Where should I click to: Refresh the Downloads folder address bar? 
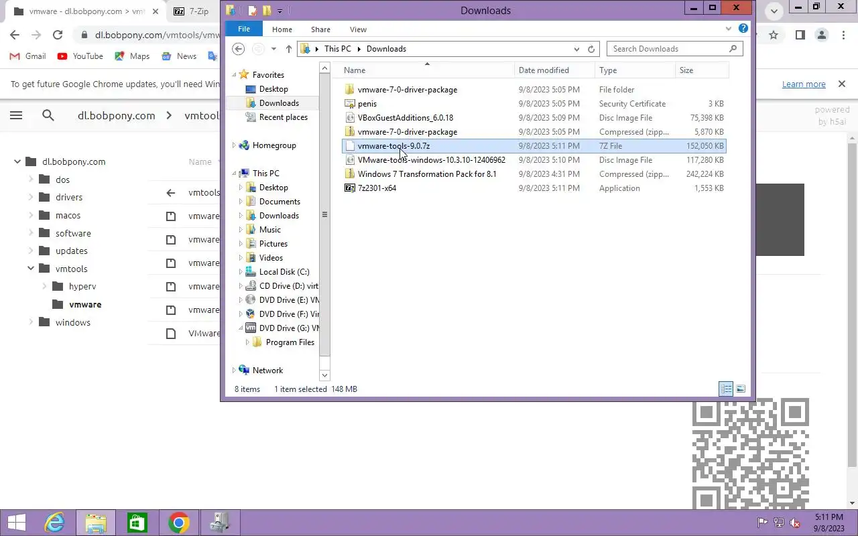pyautogui.click(x=591, y=49)
